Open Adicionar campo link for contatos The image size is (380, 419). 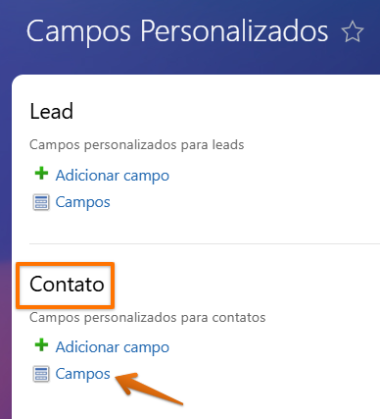click(x=113, y=347)
